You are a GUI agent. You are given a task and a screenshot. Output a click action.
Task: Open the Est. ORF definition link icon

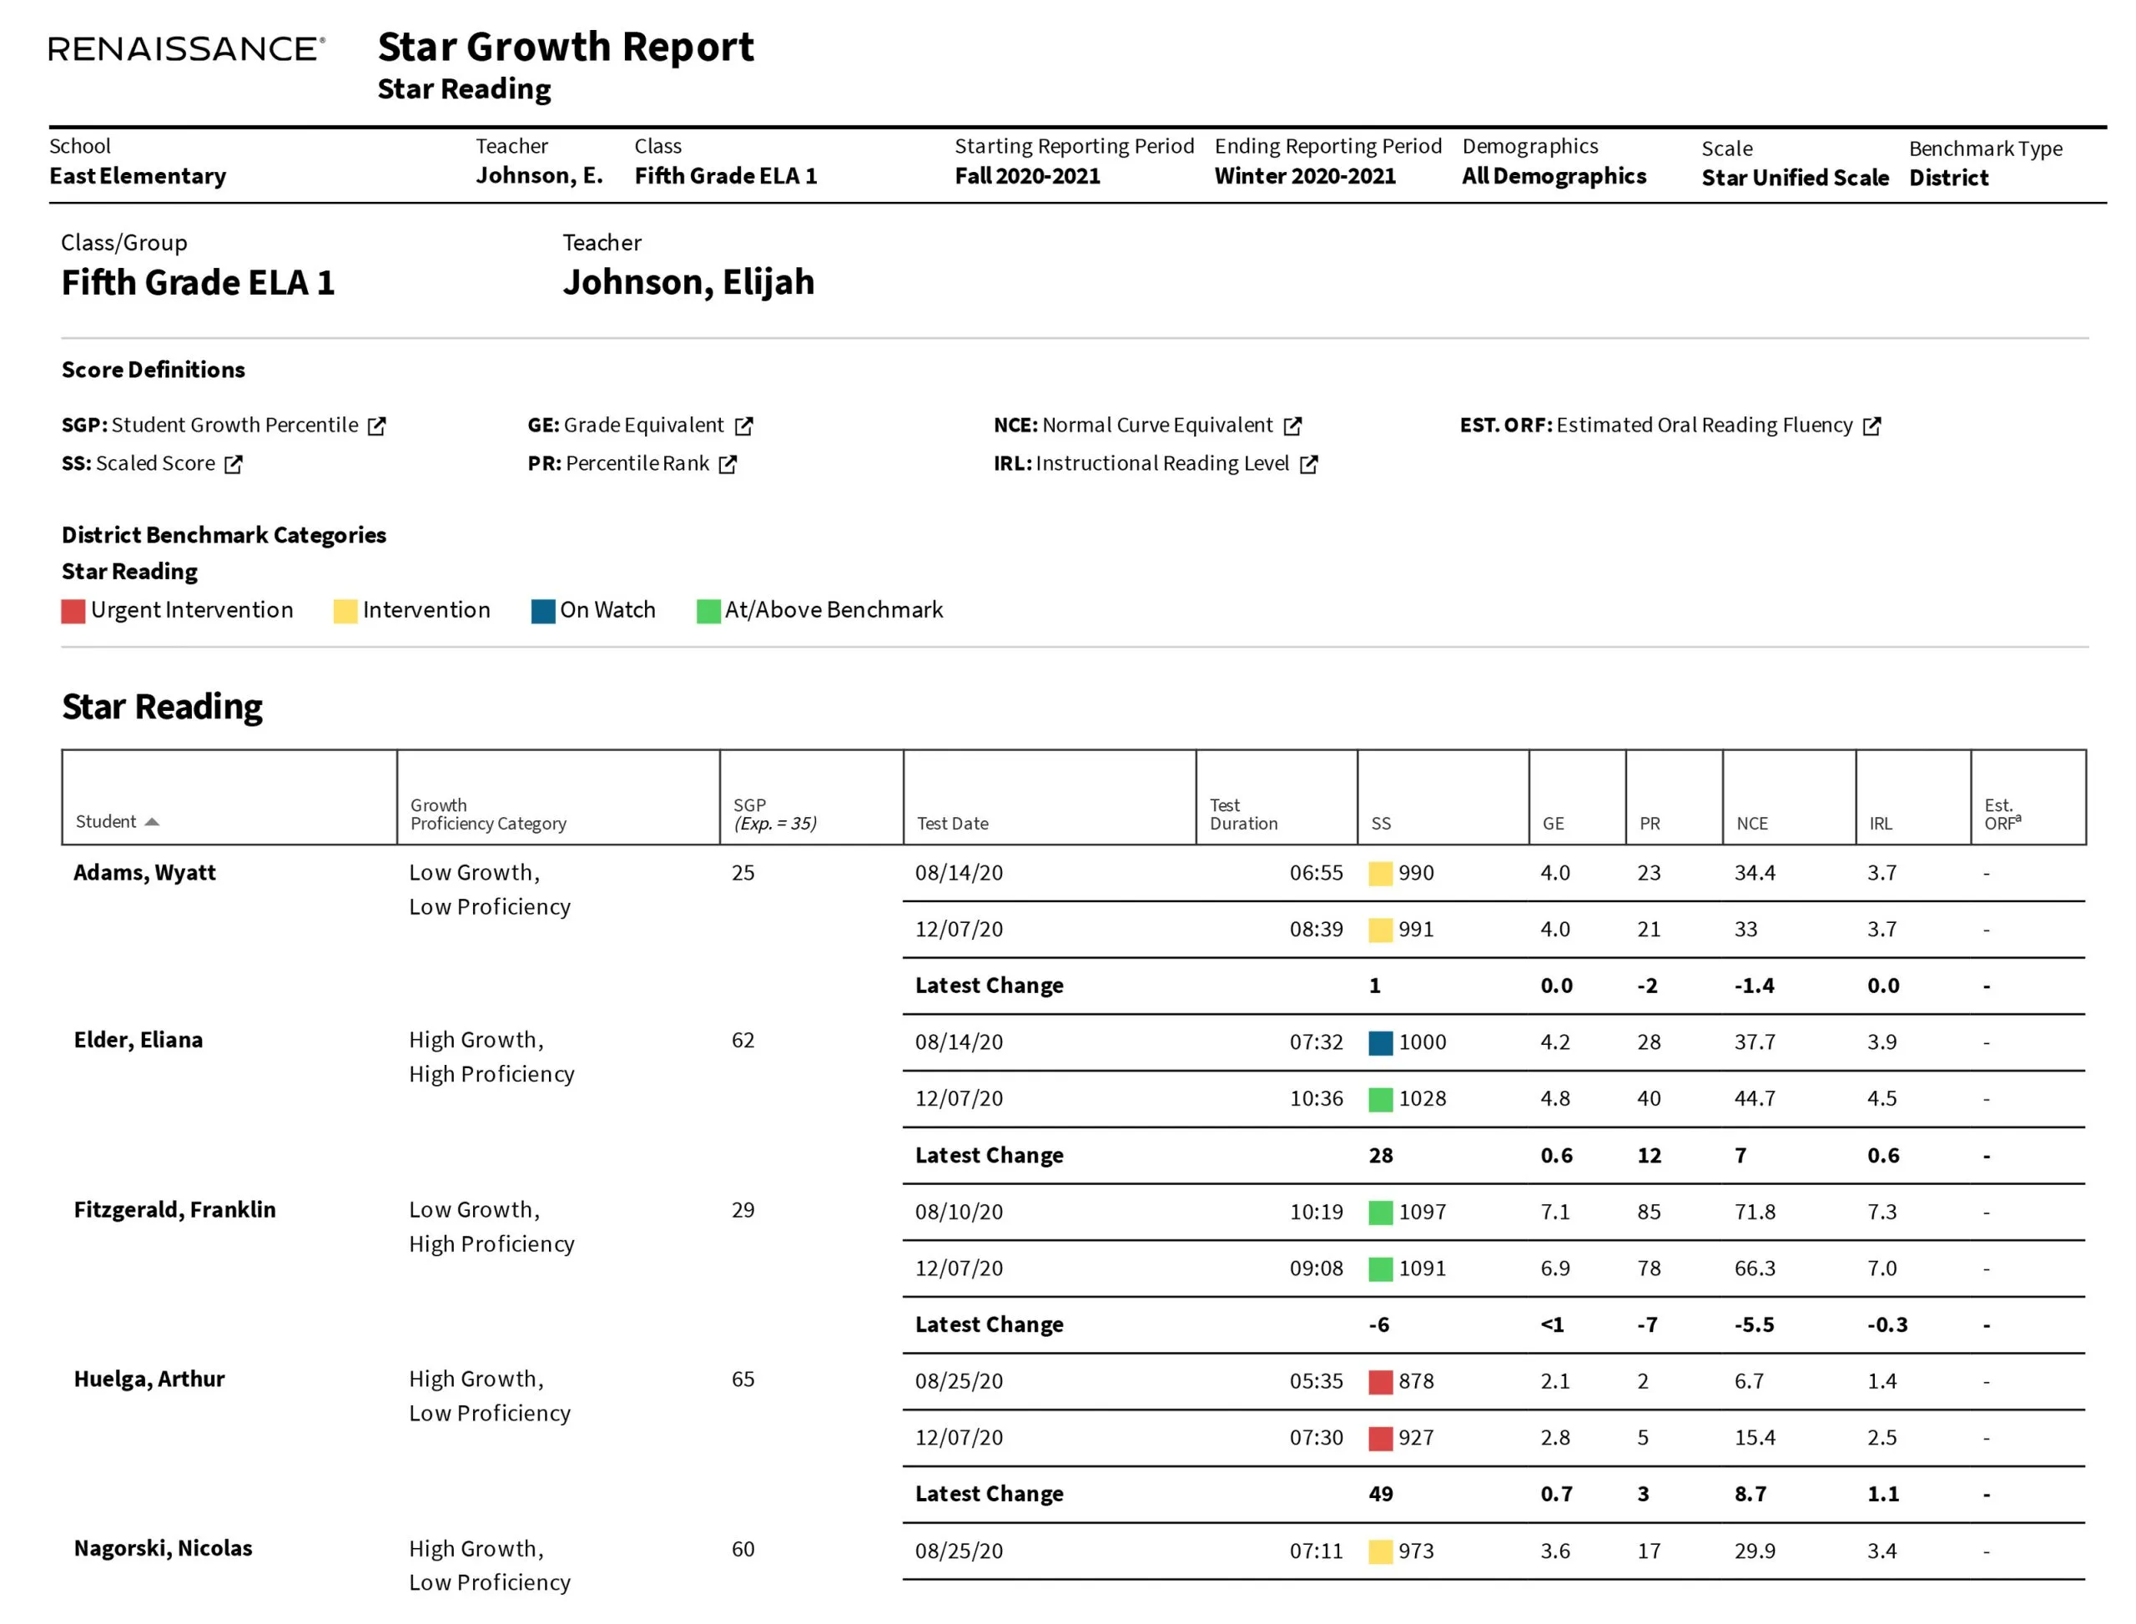click(x=1872, y=426)
